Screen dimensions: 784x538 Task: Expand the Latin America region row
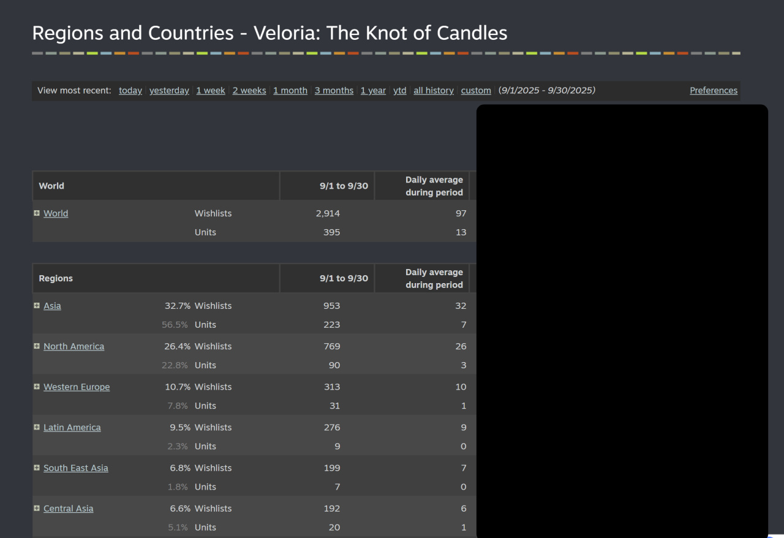(x=37, y=427)
